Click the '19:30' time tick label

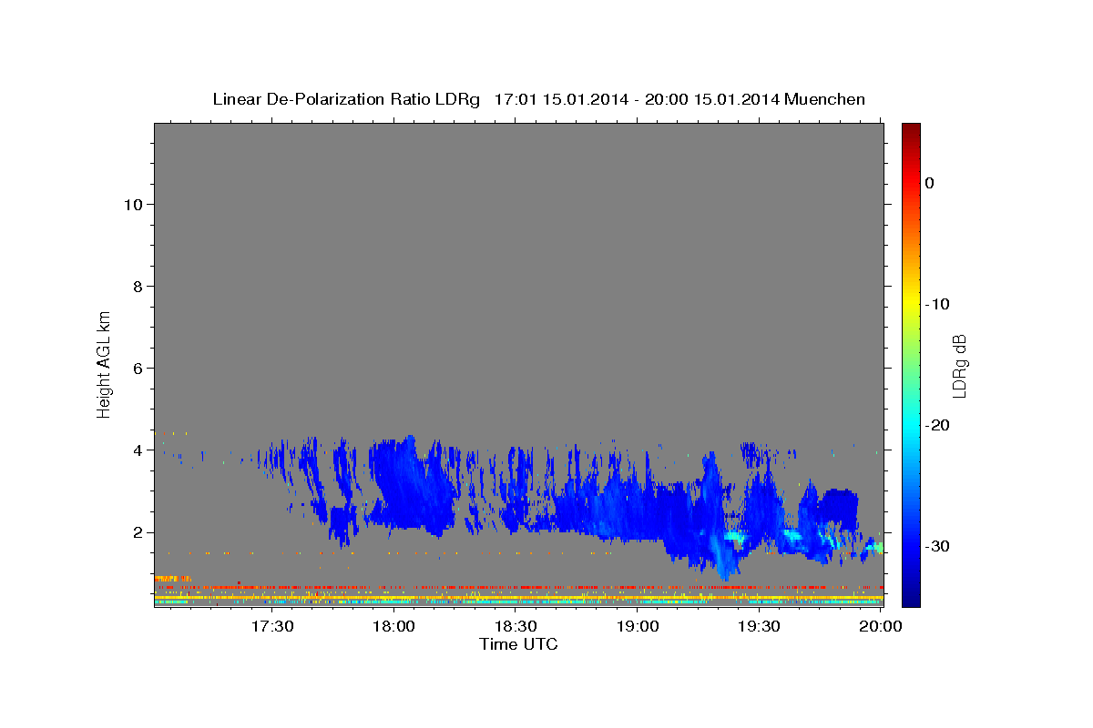[x=759, y=627]
